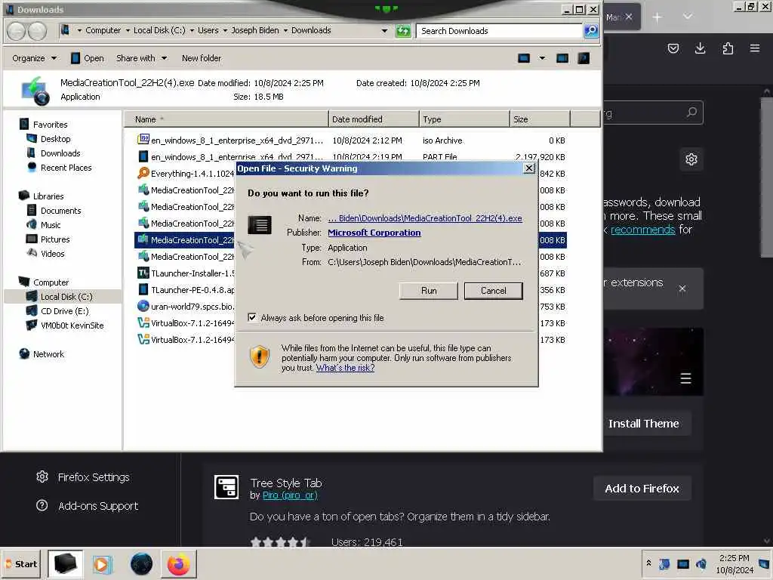Click the Firefox extensions puzzle icon

(x=728, y=48)
